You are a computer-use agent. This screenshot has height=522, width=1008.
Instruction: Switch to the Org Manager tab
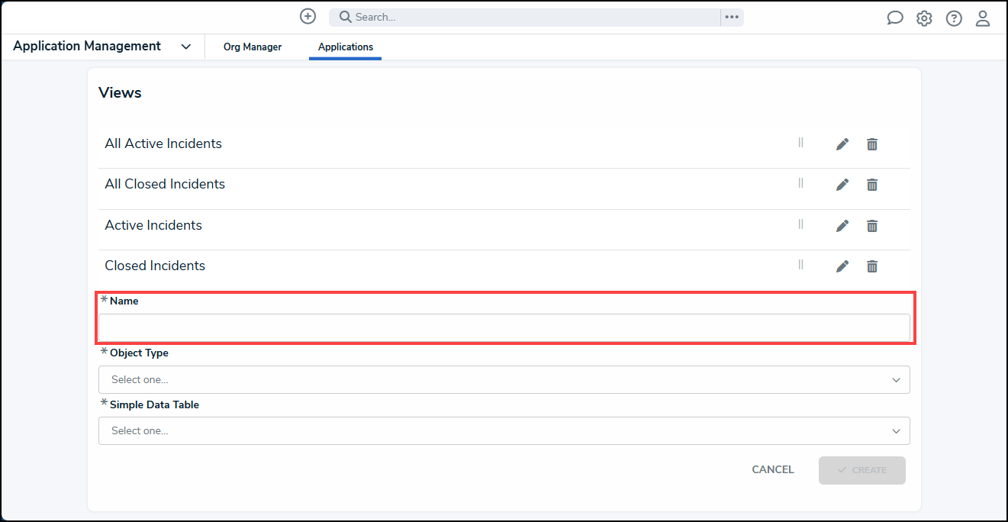(253, 47)
